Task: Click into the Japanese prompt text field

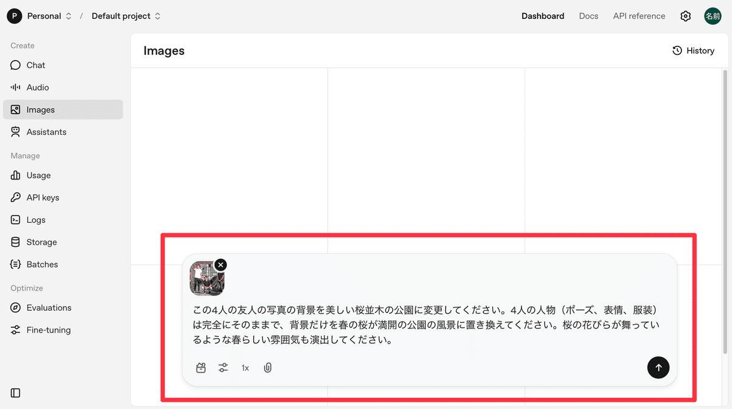Action: tap(427, 325)
